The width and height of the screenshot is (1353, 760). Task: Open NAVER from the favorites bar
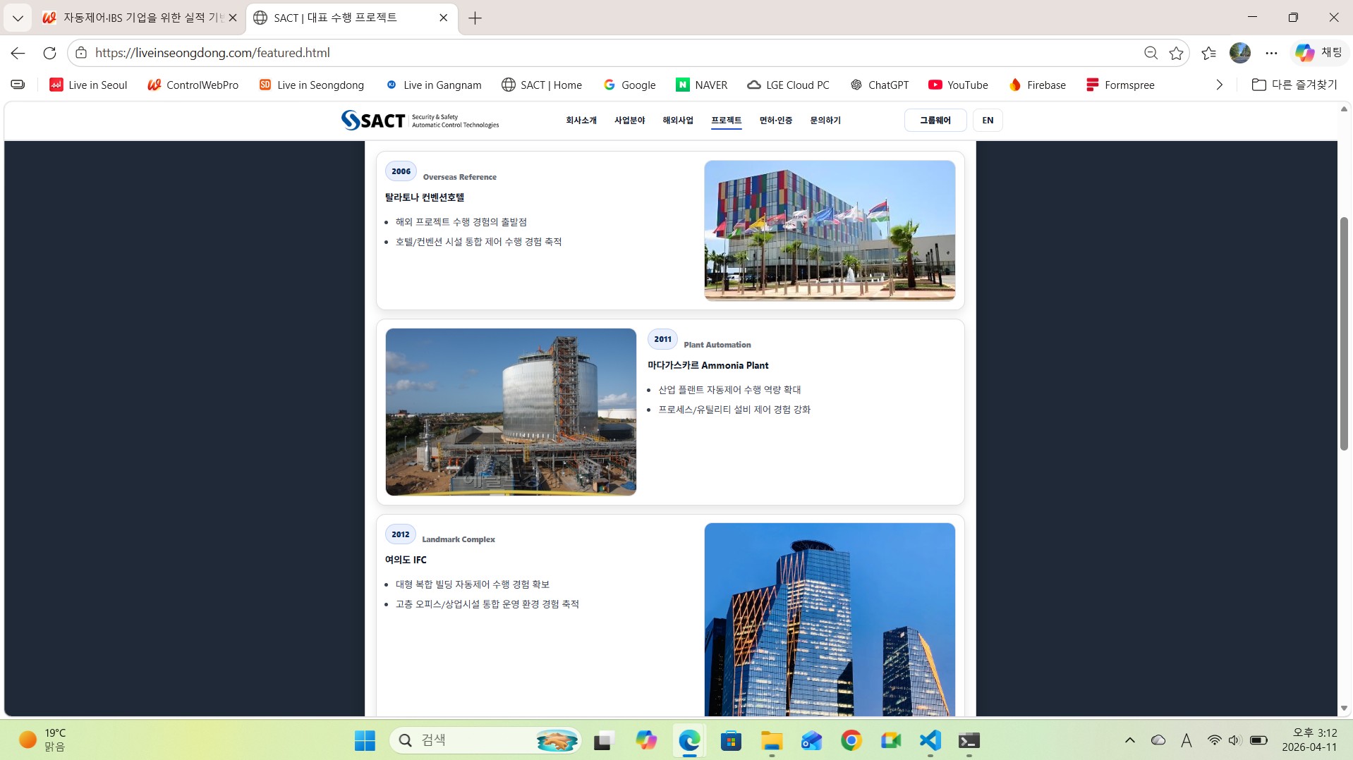(x=701, y=85)
